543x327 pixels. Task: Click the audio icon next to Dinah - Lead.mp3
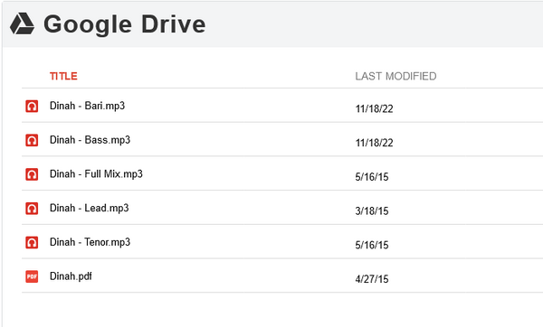tap(32, 209)
